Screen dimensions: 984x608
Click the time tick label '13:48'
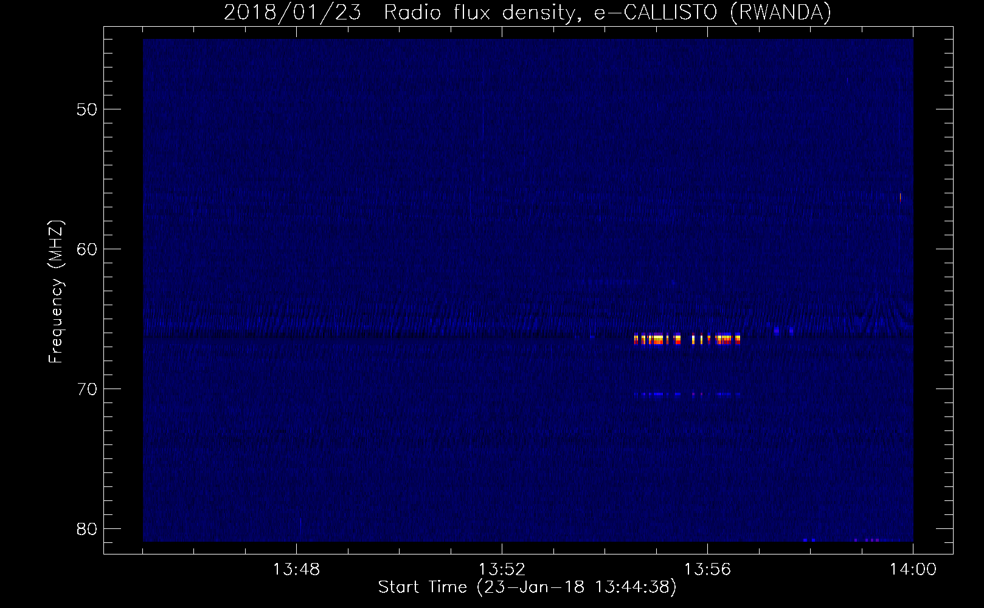296,570
